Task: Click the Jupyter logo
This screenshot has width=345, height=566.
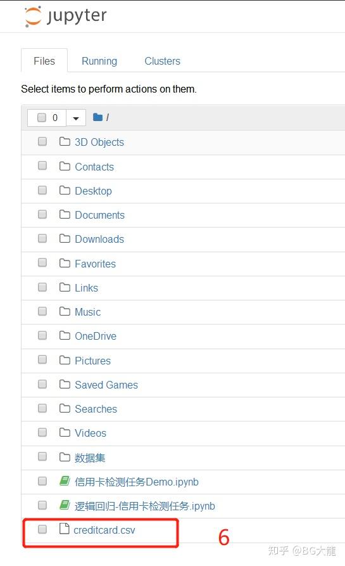Action: coord(66,16)
